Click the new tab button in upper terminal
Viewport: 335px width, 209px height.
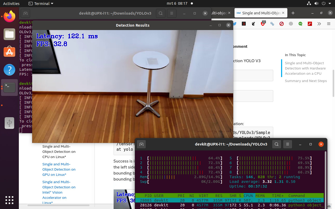25,13
